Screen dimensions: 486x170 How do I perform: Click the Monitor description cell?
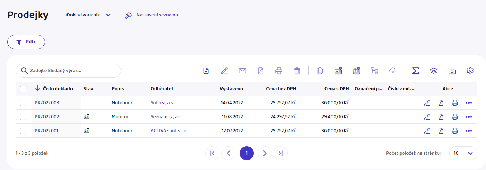pos(120,117)
